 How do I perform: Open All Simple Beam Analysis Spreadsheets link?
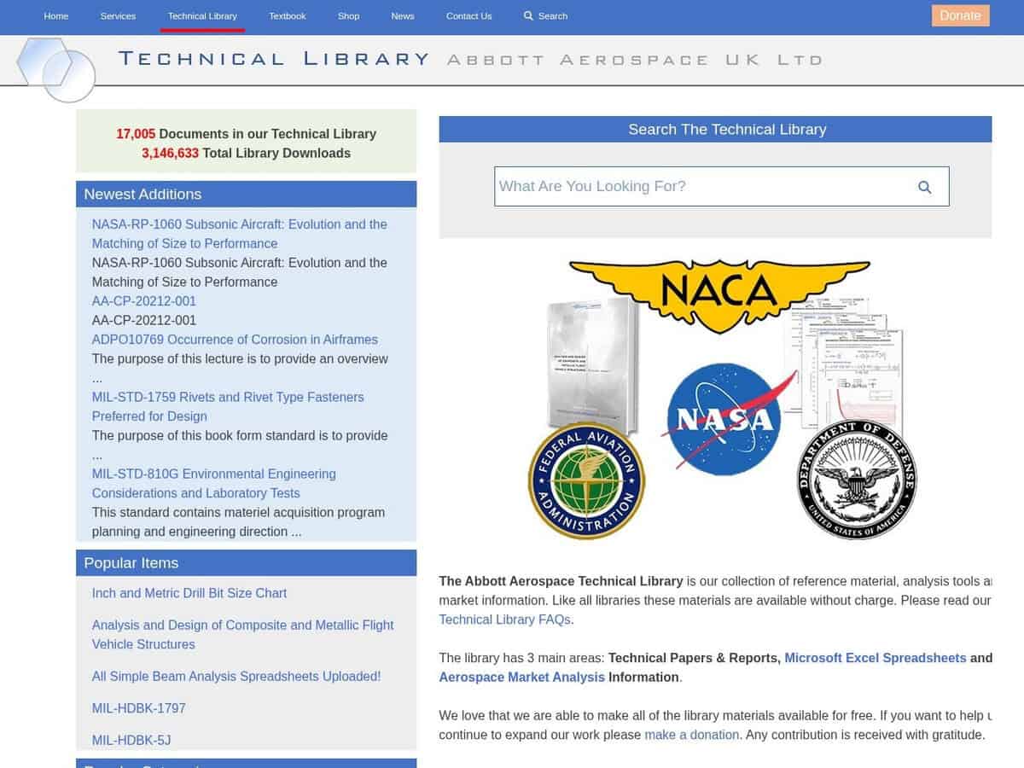236,677
